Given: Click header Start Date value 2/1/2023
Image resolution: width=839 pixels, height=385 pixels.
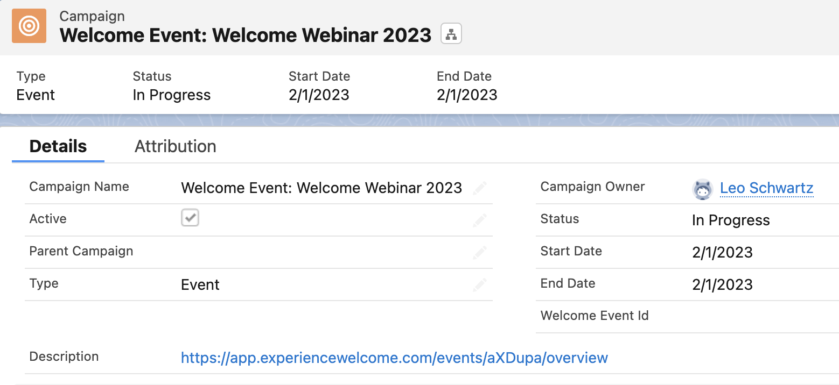Looking at the screenshot, I should 319,95.
